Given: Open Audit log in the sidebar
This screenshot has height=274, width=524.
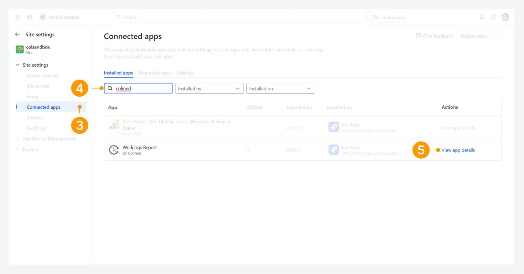Looking at the screenshot, I should pyautogui.click(x=37, y=128).
